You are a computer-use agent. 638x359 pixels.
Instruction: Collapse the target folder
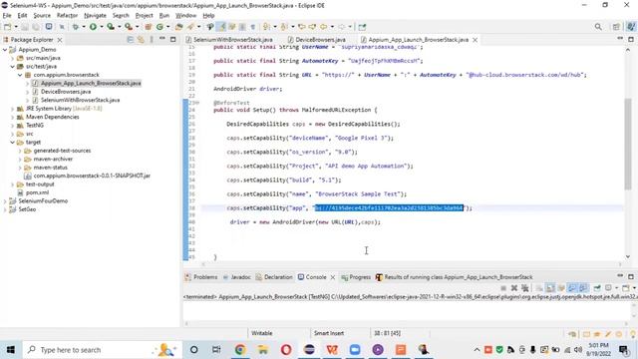(12, 143)
